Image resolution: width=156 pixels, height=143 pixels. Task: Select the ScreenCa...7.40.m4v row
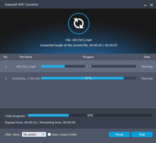(78, 78)
